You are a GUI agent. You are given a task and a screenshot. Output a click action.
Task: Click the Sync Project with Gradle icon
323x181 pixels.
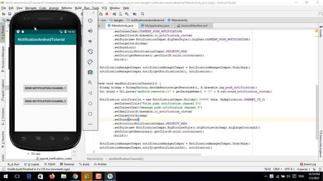click(114, 14)
